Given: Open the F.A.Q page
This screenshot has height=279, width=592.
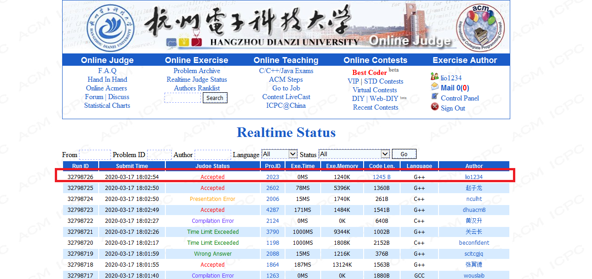Looking at the screenshot, I should (107, 71).
